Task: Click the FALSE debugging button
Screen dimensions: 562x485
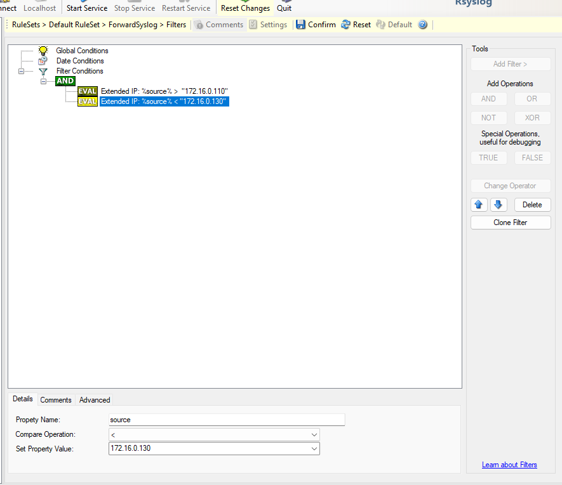Action: tap(532, 158)
